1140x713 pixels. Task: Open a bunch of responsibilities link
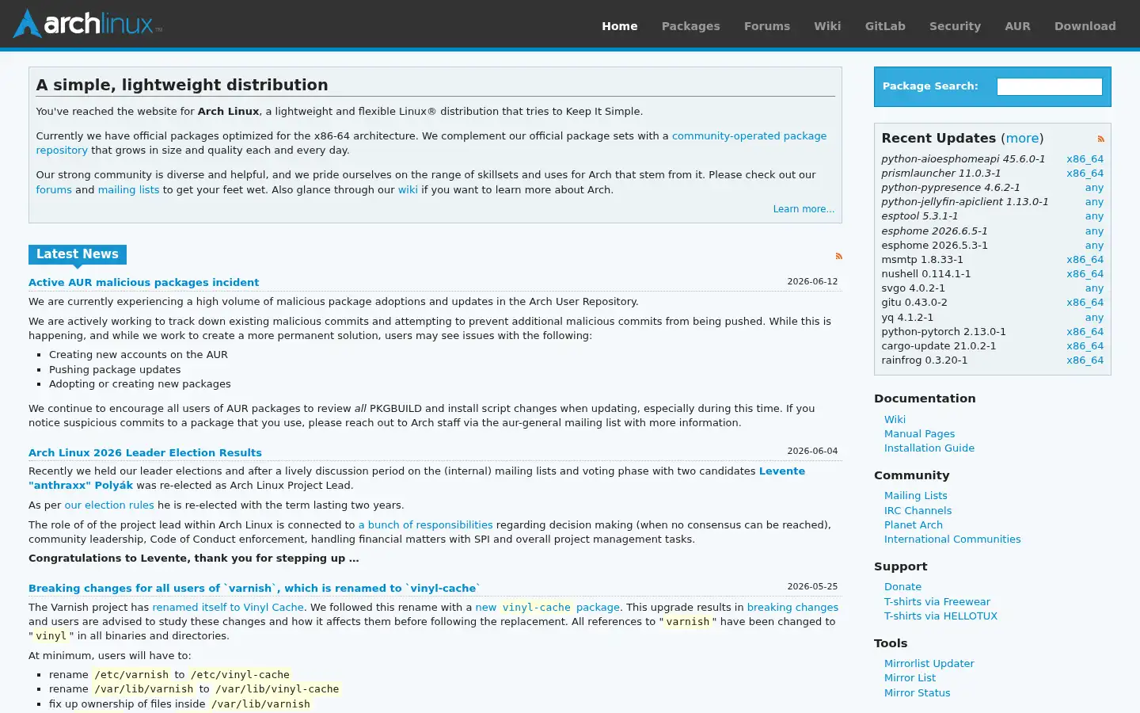coord(425,525)
